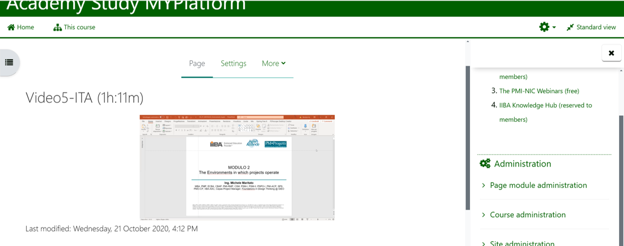The width and height of the screenshot is (624, 246).
Task: Click the This course sitemap icon
Action: point(58,27)
